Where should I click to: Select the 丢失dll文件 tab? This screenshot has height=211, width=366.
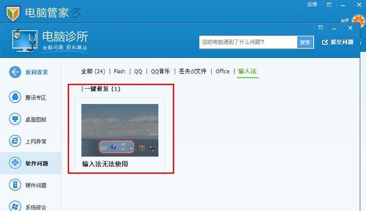[193, 71]
